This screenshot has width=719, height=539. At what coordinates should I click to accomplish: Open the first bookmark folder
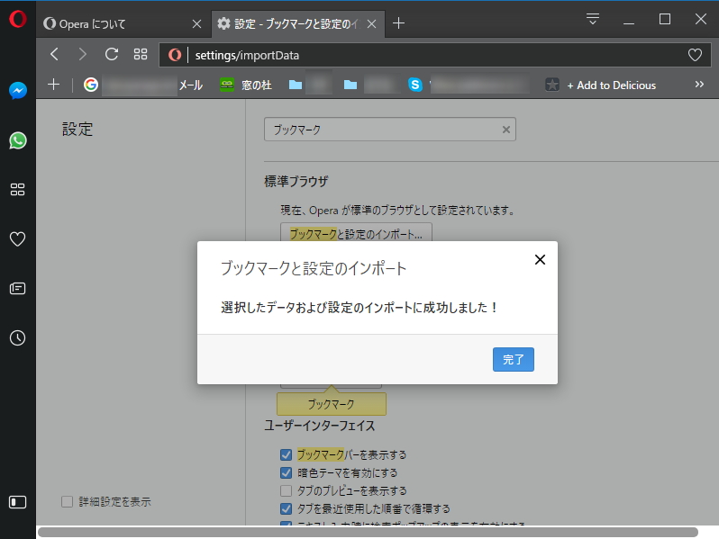click(310, 85)
